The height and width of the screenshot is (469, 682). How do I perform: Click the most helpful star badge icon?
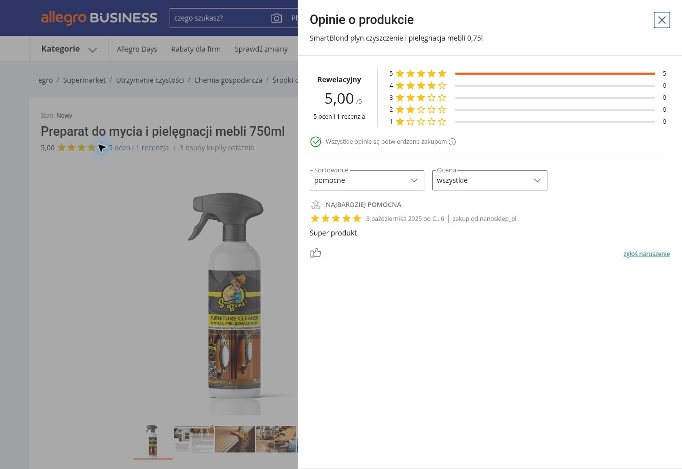tap(316, 204)
